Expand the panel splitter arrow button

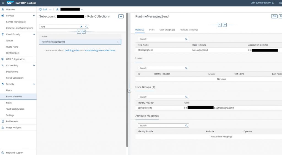click(x=129, y=91)
